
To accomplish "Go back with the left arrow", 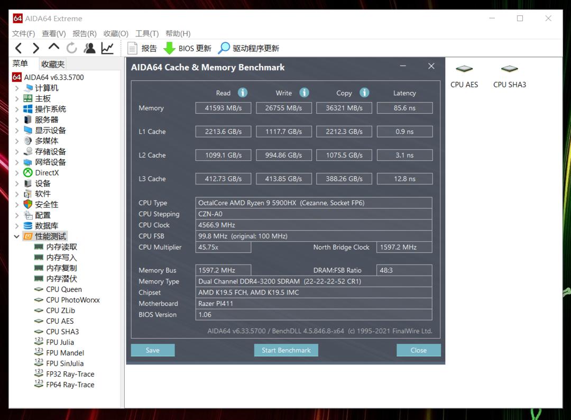I will [19, 48].
